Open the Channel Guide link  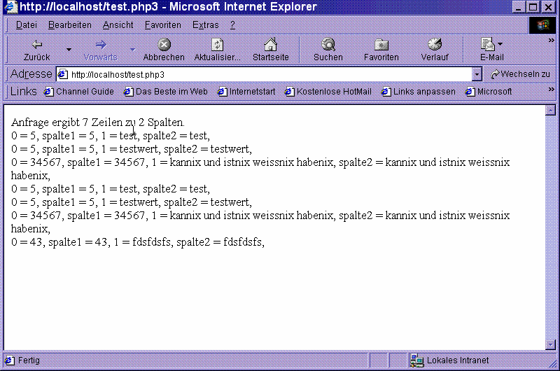79,92
